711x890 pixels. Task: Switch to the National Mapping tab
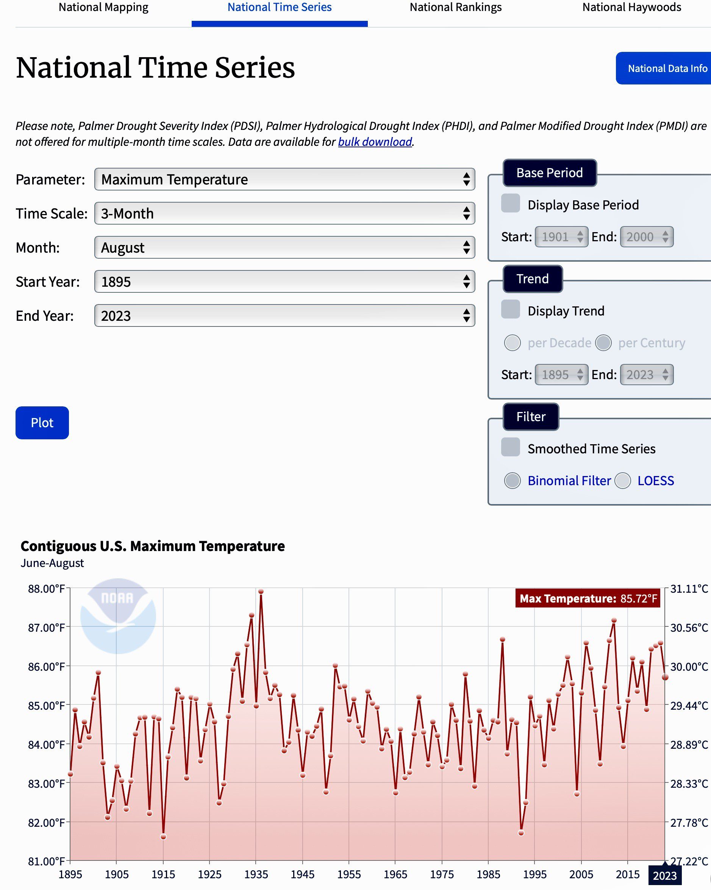103,8
